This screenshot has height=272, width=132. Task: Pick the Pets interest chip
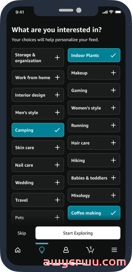[x=38, y=217]
